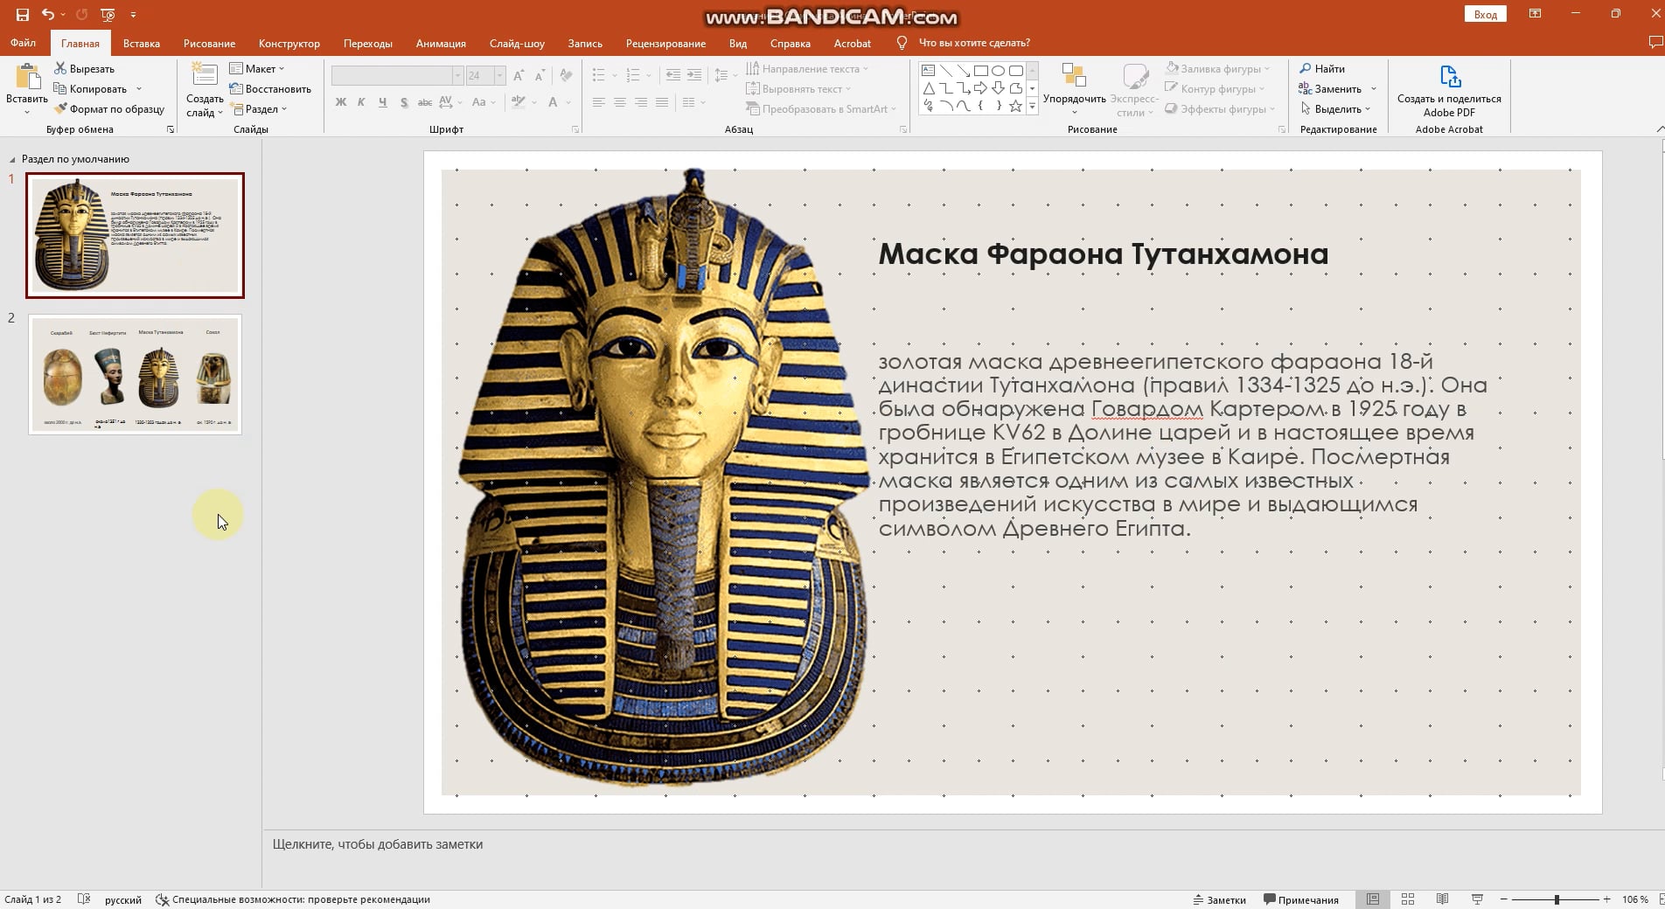
Task: Click the Undo arrow icon
Action: point(48,15)
